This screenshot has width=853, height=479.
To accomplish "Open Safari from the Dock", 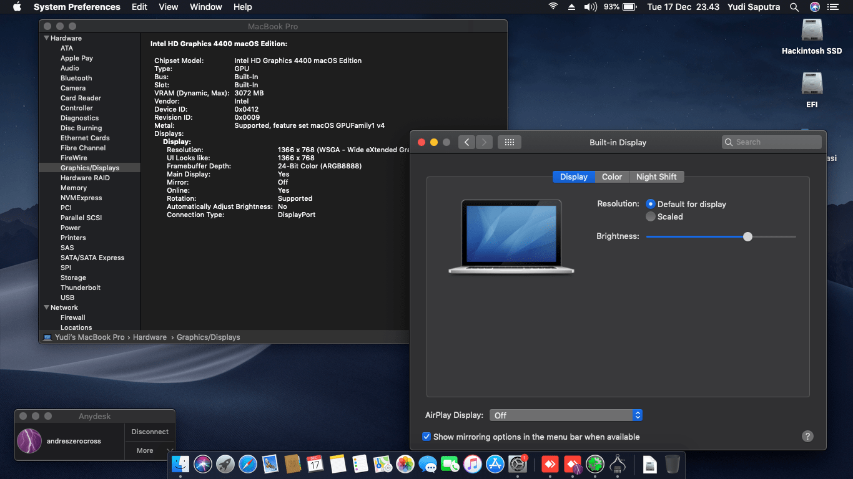I will point(248,464).
